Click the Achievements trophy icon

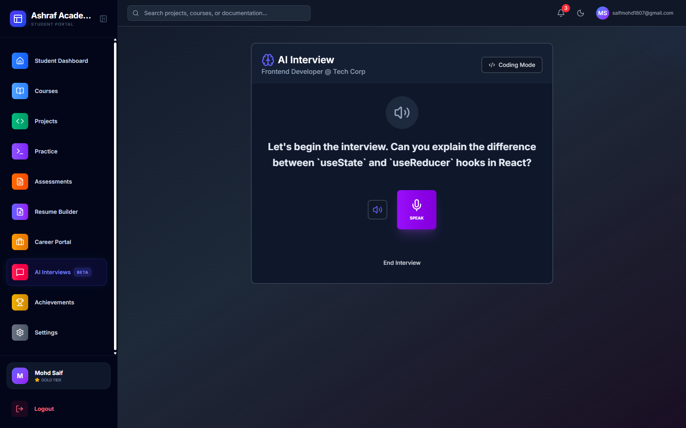point(20,302)
